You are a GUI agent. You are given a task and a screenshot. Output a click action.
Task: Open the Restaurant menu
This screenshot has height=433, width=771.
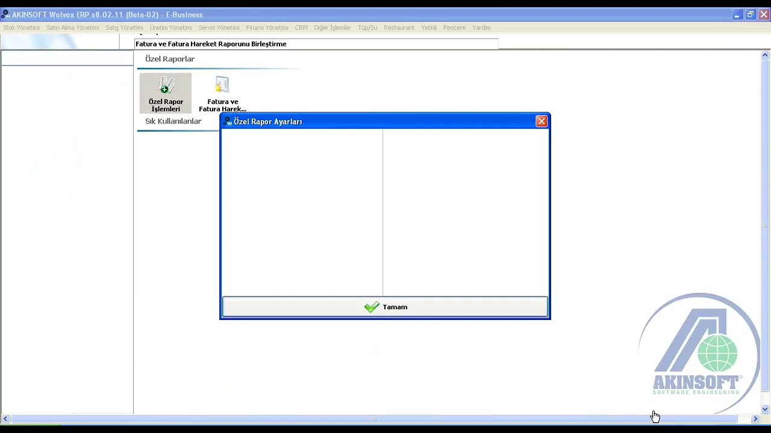tap(399, 28)
